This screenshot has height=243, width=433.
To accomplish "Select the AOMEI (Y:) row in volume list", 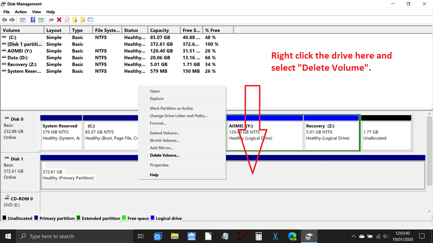I will [19, 51].
